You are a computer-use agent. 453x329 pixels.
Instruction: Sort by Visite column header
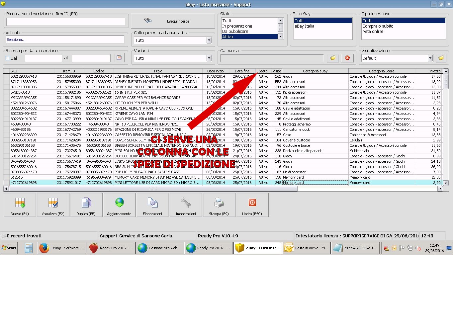tap(277, 71)
